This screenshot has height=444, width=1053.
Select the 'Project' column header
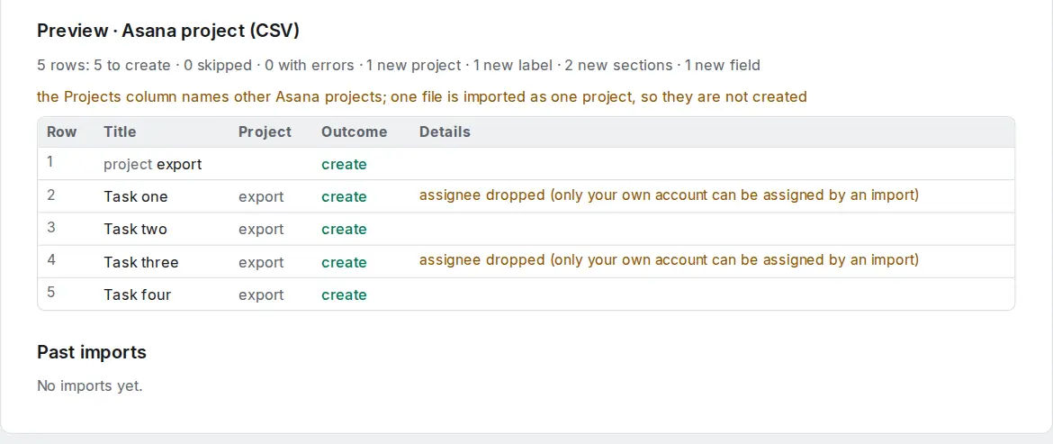(265, 131)
